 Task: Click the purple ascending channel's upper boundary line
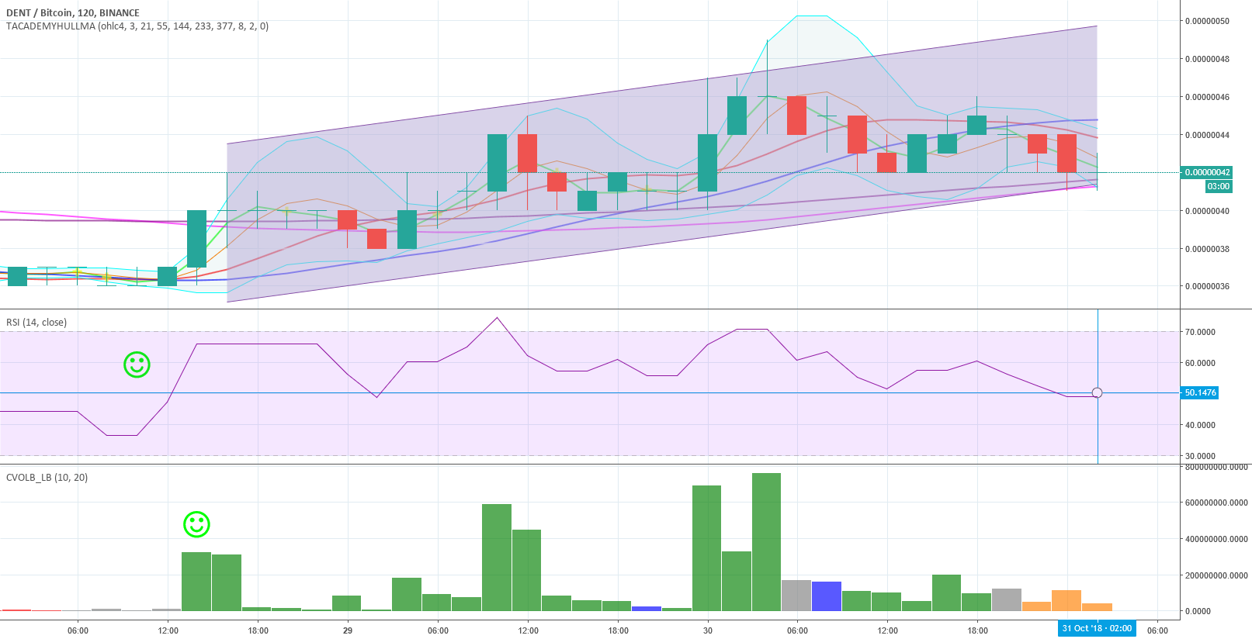pyautogui.click(x=662, y=85)
